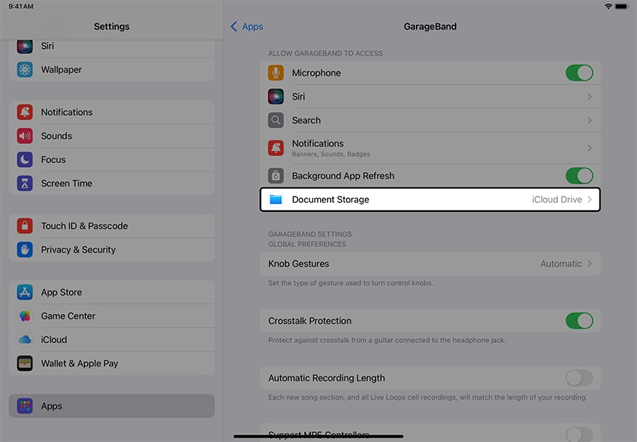Image resolution: width=637 pixels, height=442 pixels.
Task: Expand GarageBand Notifications settings chevron
Action: 589,148
